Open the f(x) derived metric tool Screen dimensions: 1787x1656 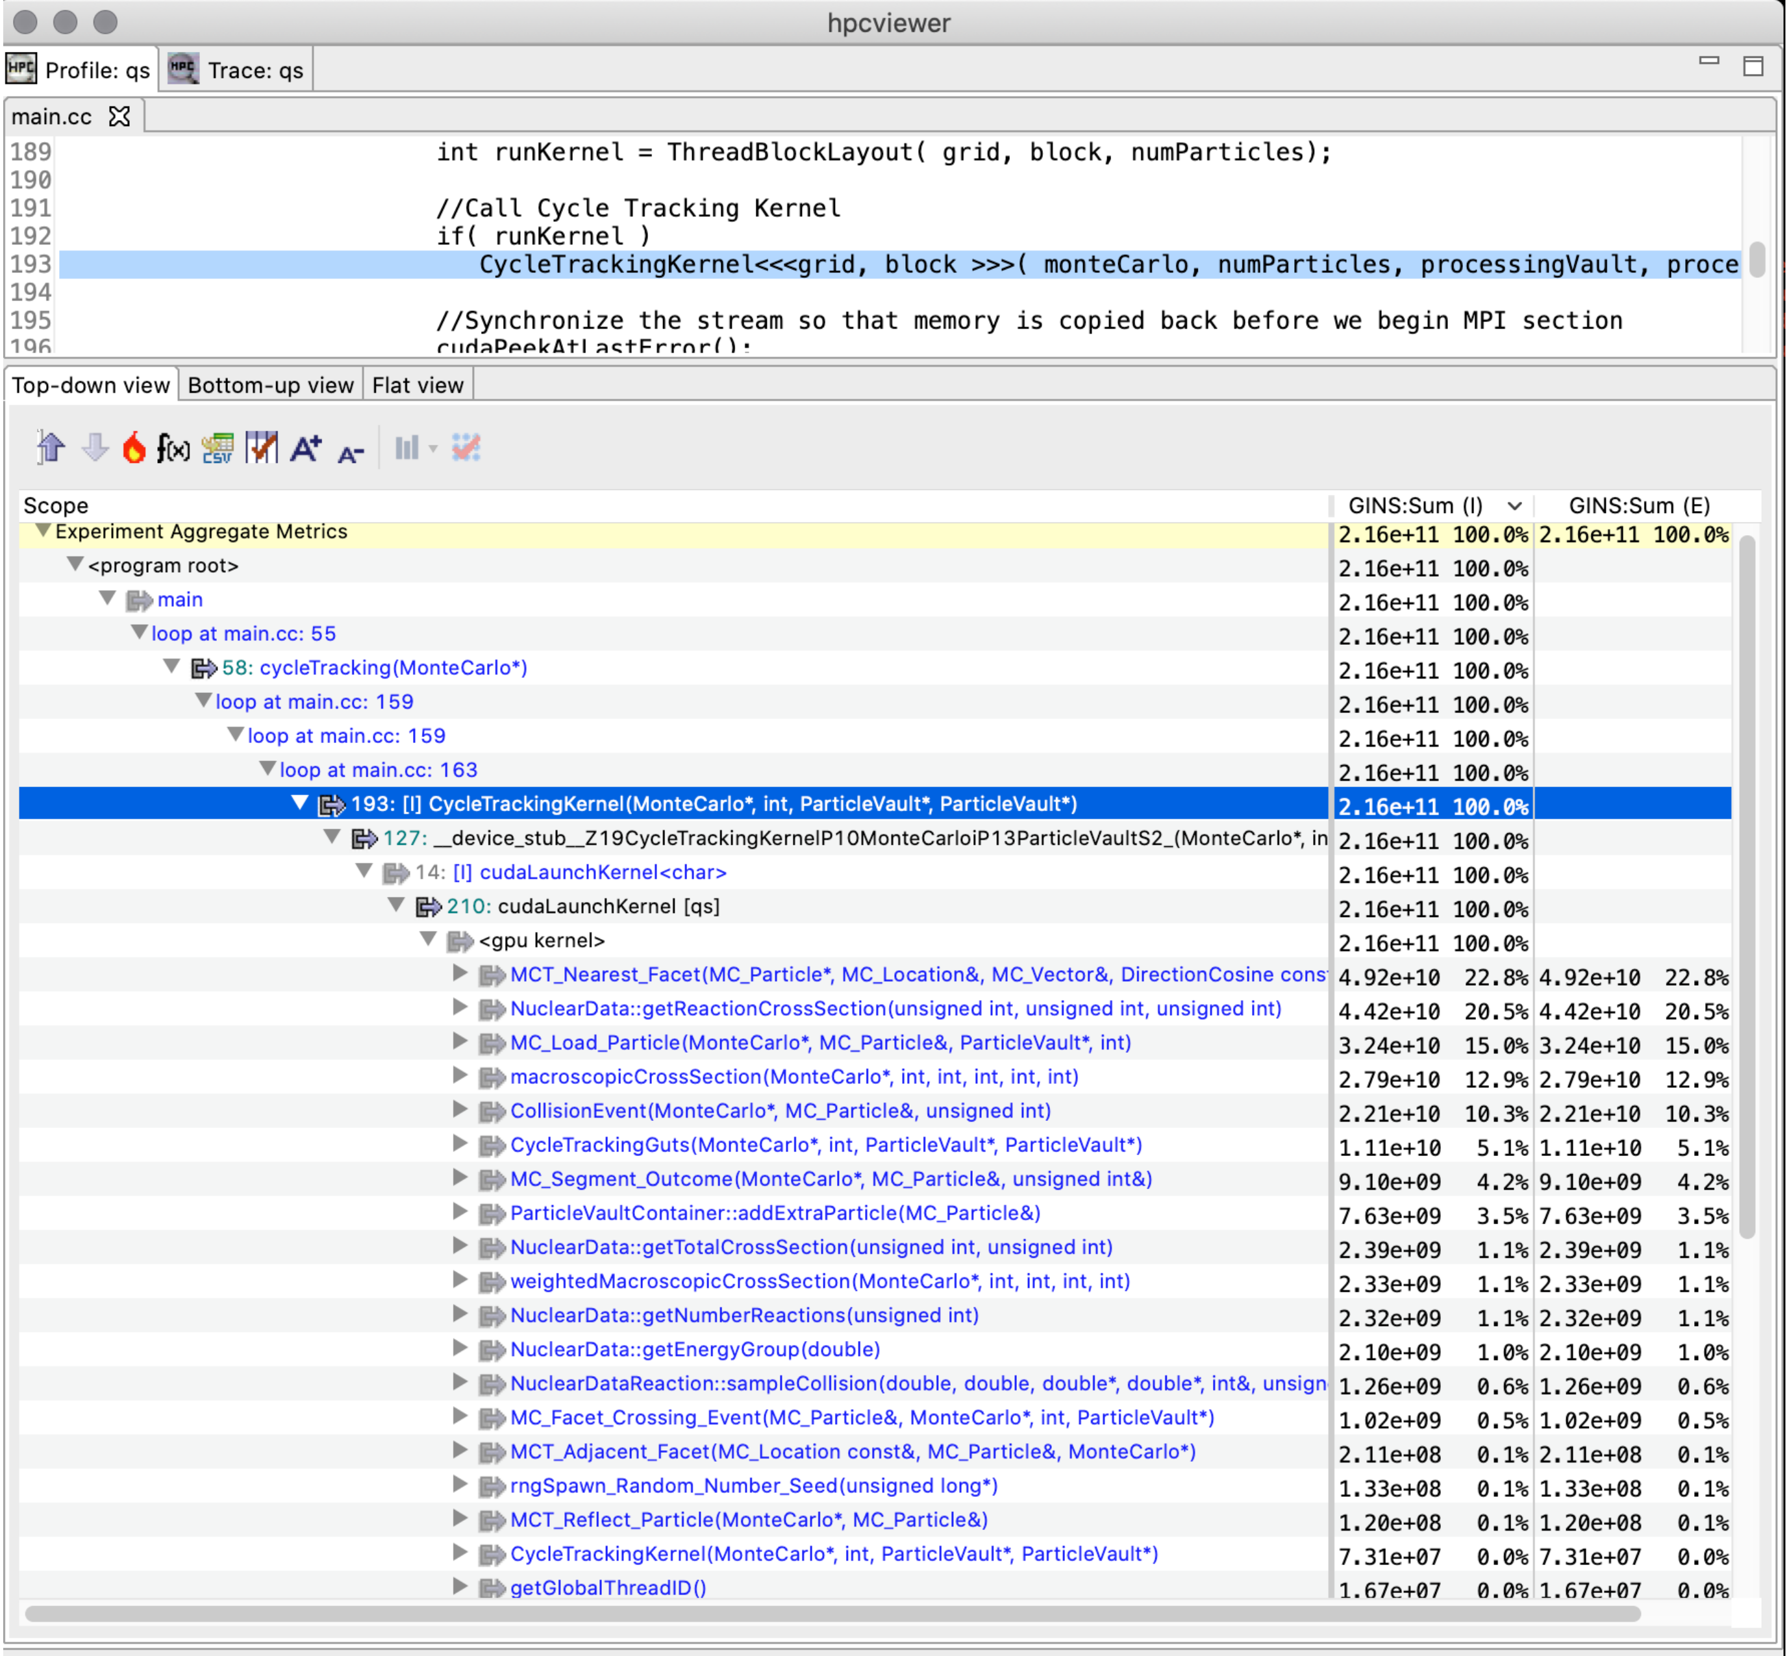point(173,447)
